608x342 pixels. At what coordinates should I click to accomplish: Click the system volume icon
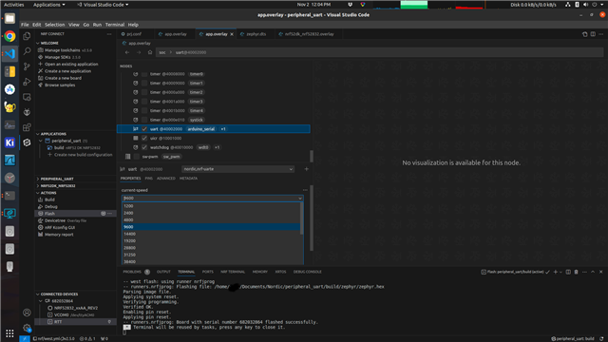click(x=586, y=5)
